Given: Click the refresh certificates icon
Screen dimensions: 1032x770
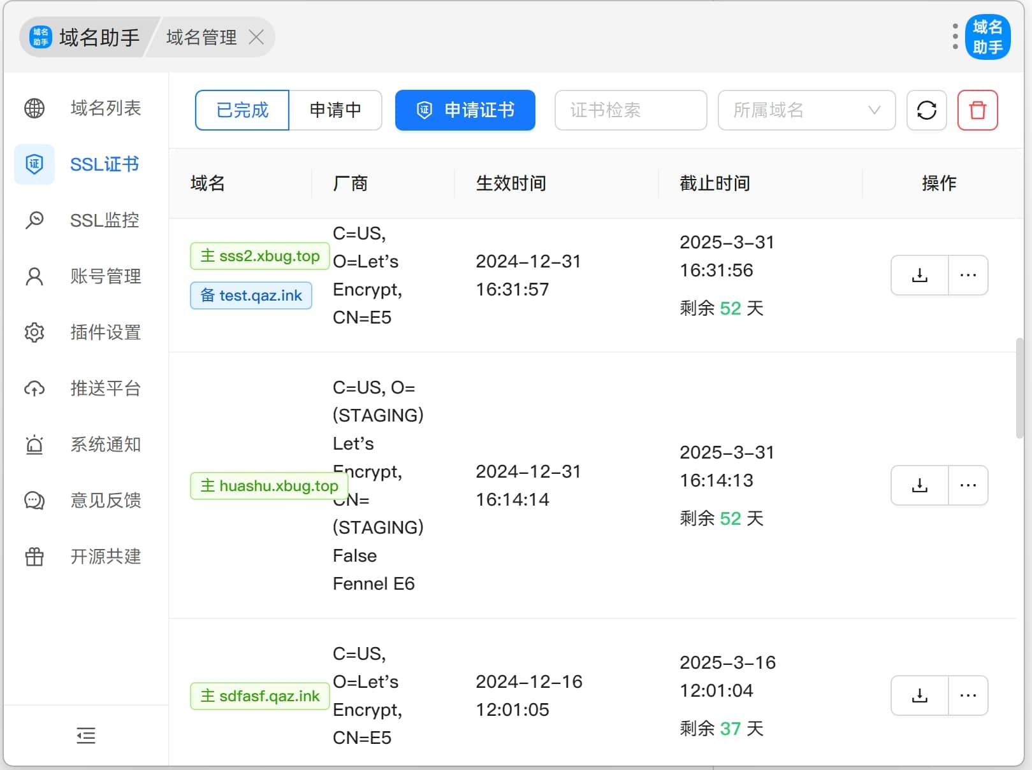Looking at the screenshot, I should tap(926, 110).
